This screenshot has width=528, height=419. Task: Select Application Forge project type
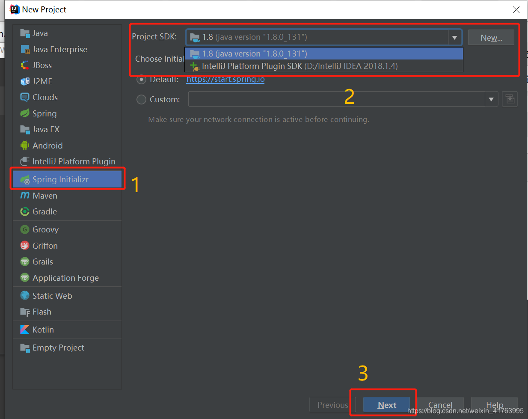click(x=67, y=278)
